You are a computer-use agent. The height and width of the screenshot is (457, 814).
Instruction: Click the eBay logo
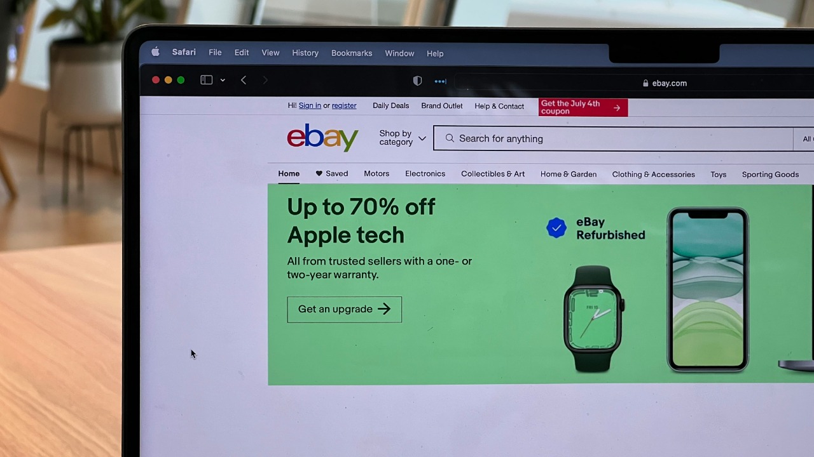[322, 137]
